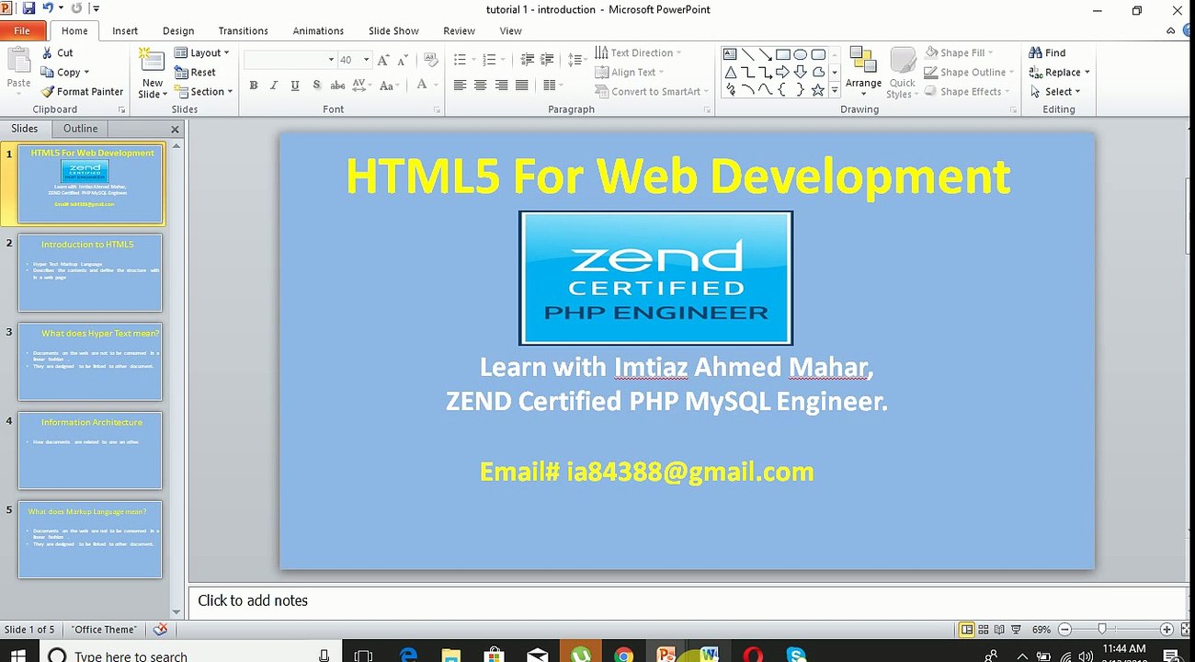Adjust the zoom slider handle

click(x=1102, y=630)
